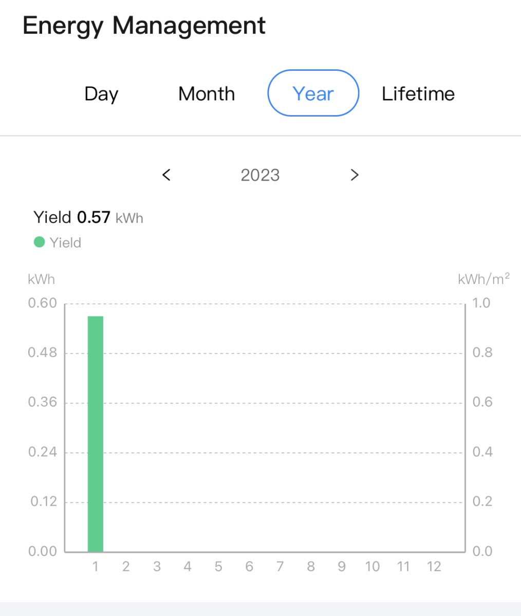
Task: Select month 2 on the x-axis
Action: 126,567
